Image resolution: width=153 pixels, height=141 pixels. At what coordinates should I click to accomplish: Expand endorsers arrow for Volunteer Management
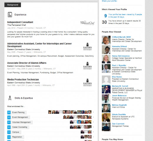click(93, 122)
